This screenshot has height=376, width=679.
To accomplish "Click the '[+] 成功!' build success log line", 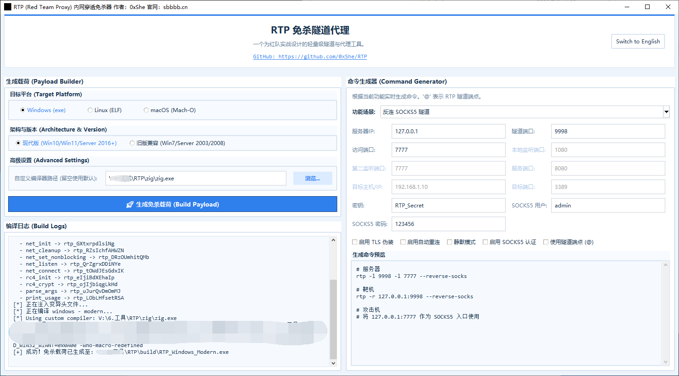I will [x=121, y=352].
